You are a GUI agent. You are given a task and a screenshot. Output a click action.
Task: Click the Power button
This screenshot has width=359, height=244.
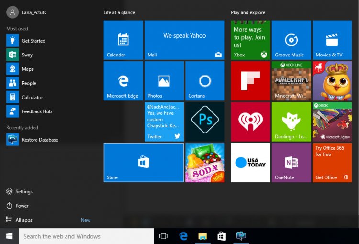(x=17, y=206)
